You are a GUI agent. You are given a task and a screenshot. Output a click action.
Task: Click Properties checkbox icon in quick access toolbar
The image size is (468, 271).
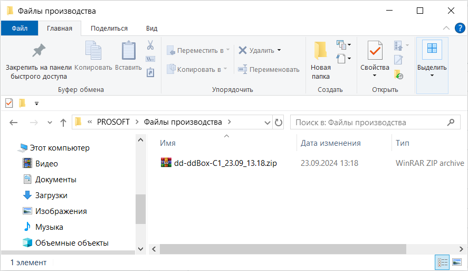pos(9,103)
